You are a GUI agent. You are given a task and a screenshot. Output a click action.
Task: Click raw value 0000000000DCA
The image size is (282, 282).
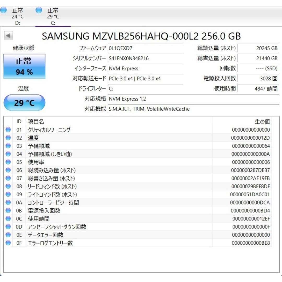pyautogui.click(x=250, y=203)
